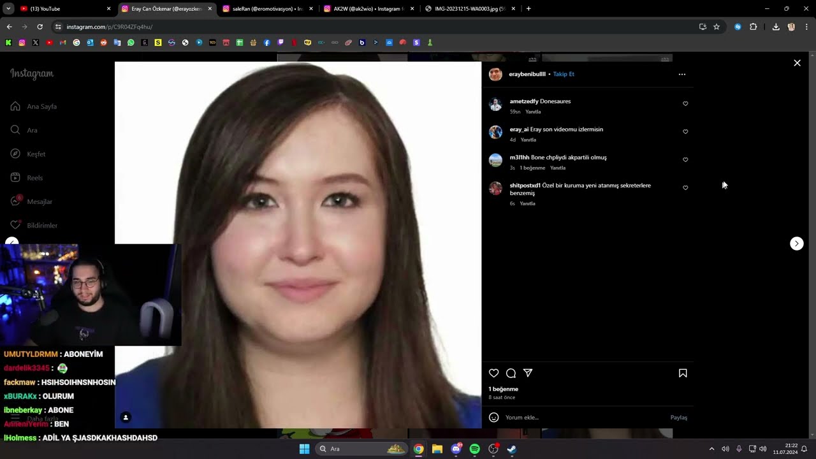Go to the next post with right arrow
816x459 pixels.
[797, 244]
